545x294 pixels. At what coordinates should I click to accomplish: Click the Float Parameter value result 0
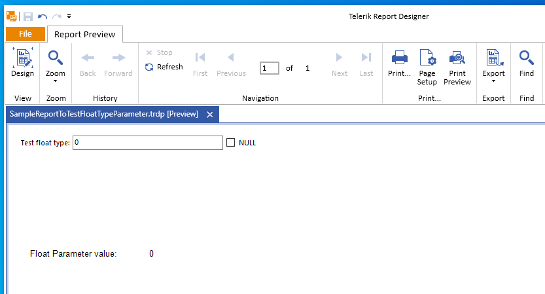152,253
